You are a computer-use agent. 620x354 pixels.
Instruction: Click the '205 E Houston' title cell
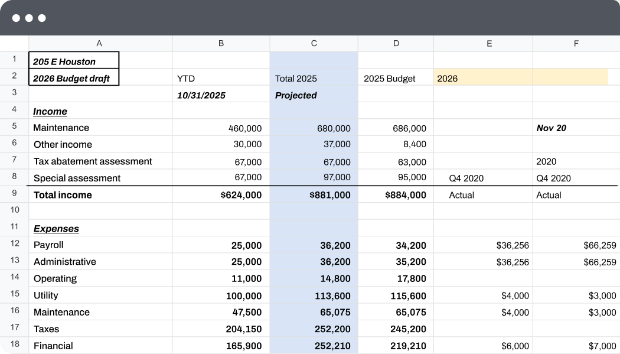click(x=74, y=60)
